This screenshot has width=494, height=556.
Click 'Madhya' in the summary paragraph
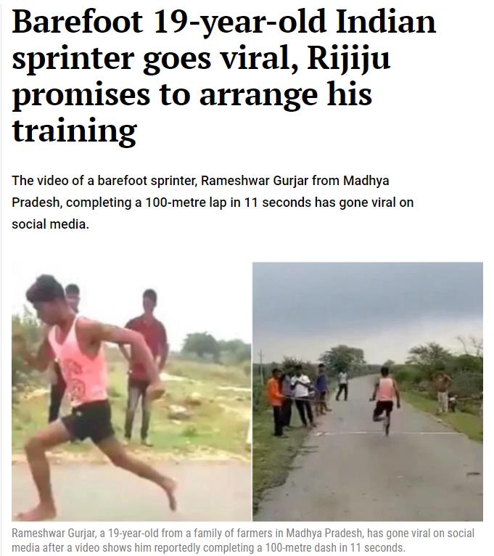click(x=366, y=181)
